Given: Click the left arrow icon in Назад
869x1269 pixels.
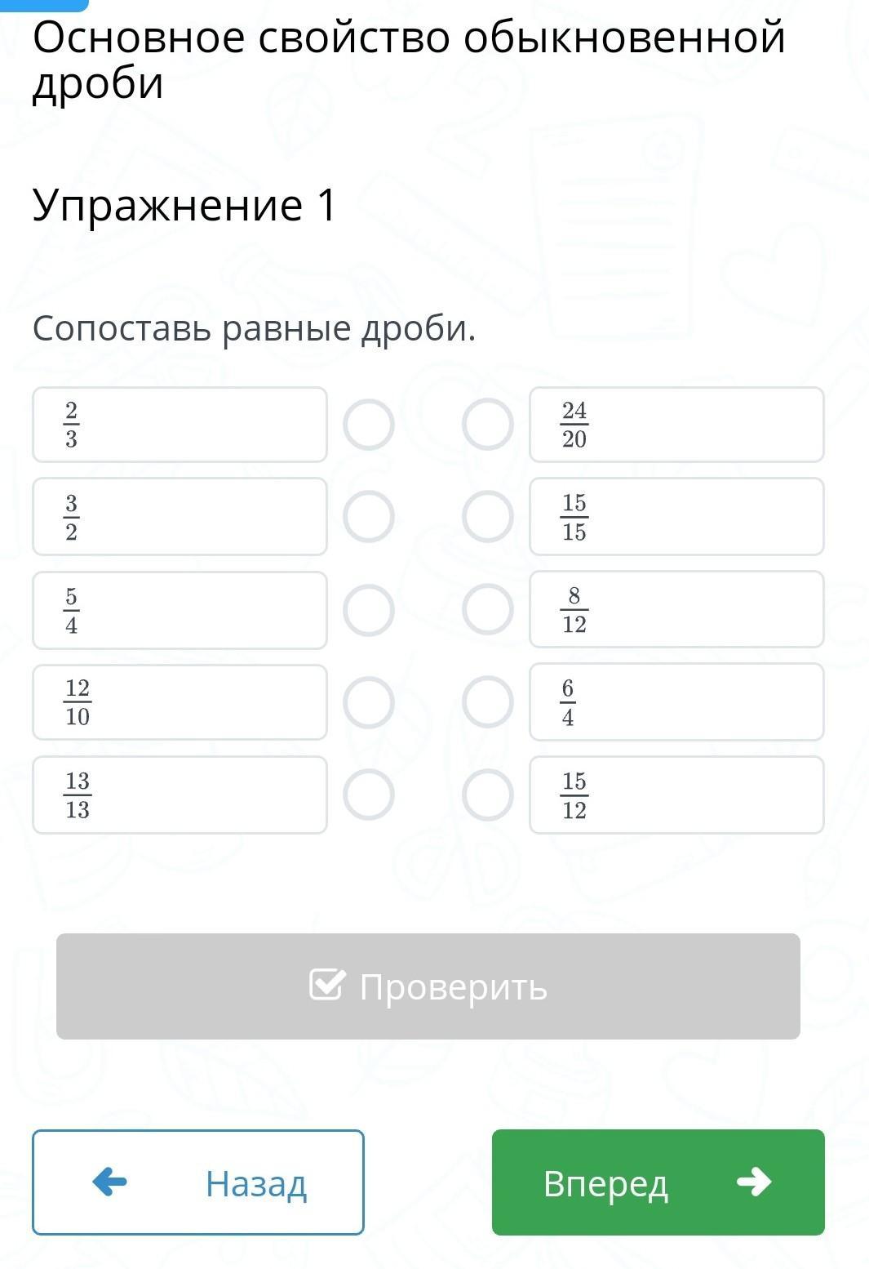Looking at the screenshot, I should coord(110,1182).
